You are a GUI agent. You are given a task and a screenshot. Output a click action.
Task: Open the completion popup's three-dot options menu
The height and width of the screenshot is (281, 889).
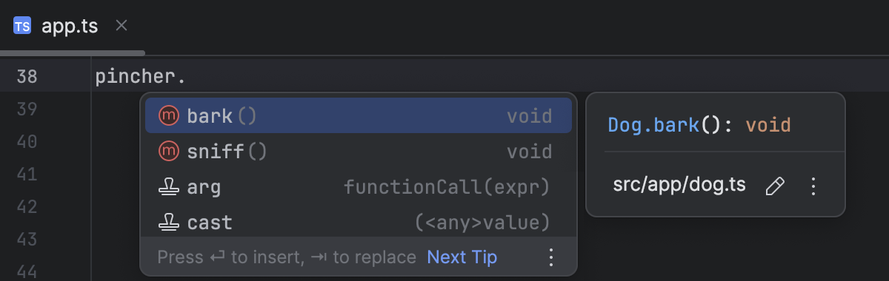point(550,257)
